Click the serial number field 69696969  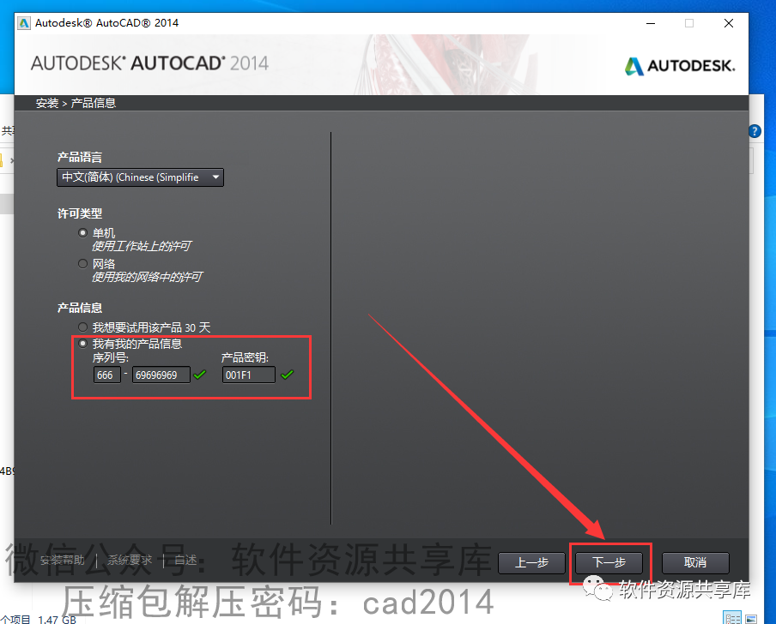[x=161, y=375]
